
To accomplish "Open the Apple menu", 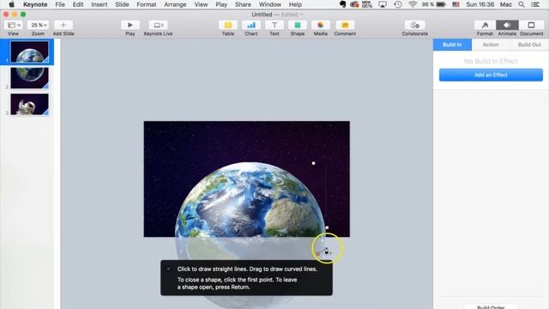I will [x=11, y=4].
